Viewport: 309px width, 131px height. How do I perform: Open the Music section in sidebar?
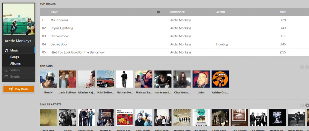coord(18,50)
